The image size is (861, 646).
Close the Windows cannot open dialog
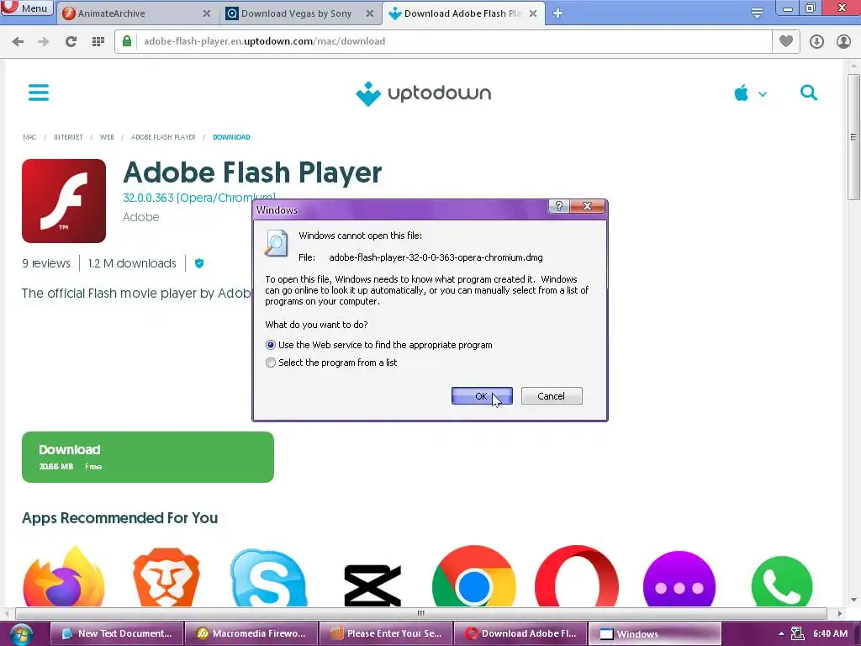click(x=587, y=206)
